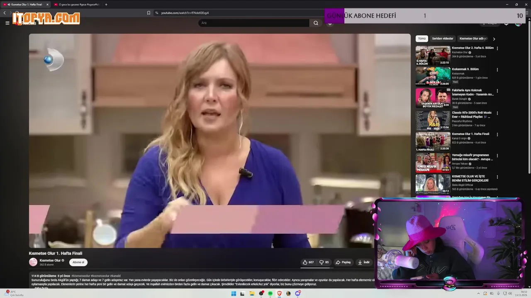Viewport: 531px width, 298px height.
Task: Open options for Kısmetse Olur 2. Hafta 6. Bölüm
Action: (497, 48)
